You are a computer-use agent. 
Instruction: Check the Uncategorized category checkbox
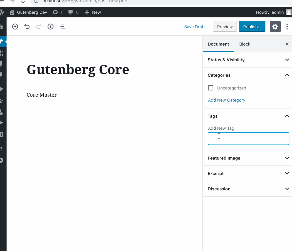tap(210, 88)
